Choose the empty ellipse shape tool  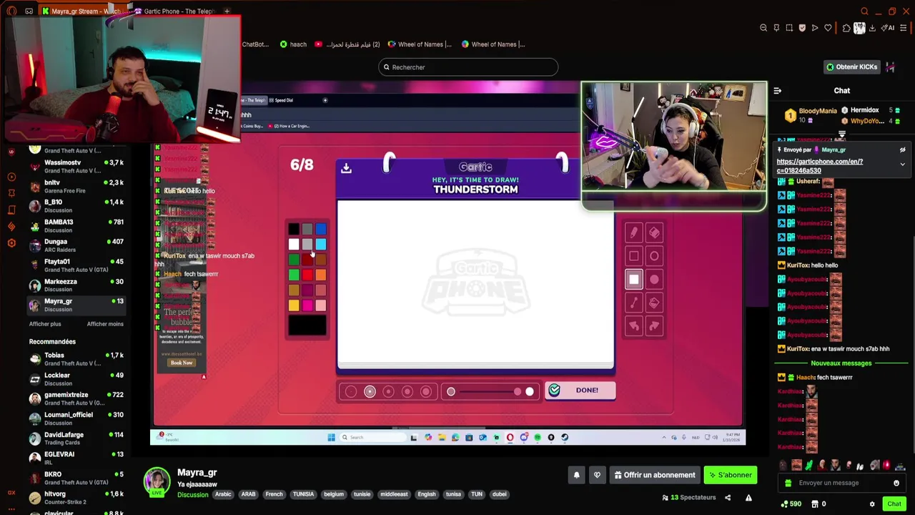coord(654,255)
